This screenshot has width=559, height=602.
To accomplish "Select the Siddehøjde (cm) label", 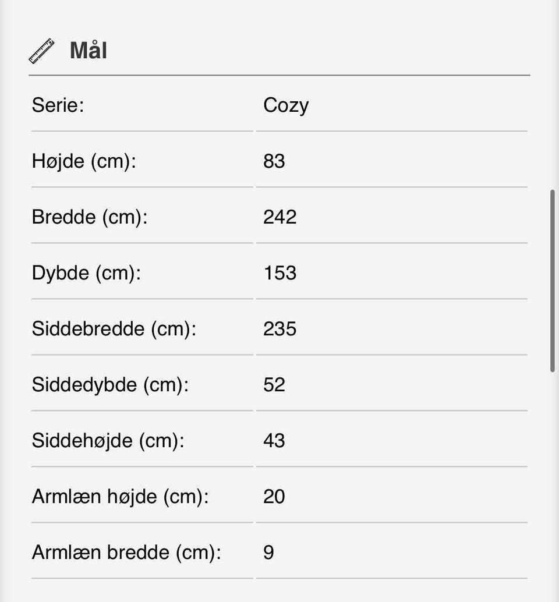I will tap(108, 441).
